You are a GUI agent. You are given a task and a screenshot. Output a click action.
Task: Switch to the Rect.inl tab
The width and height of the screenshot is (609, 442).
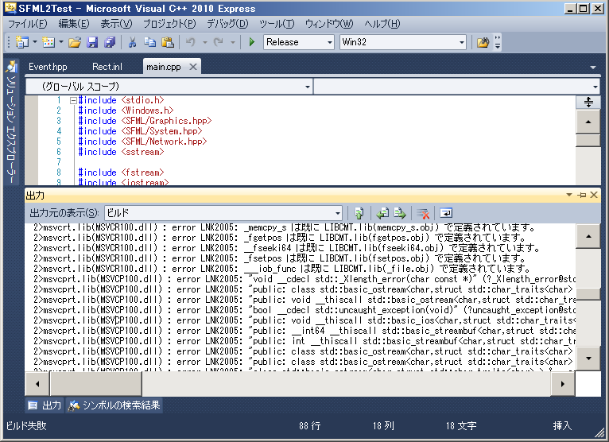pos(107,67)
